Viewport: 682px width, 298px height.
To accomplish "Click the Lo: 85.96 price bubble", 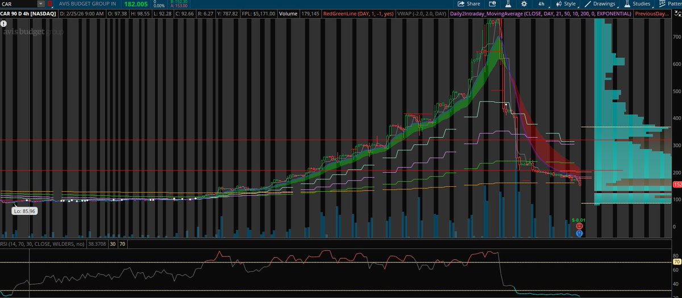I will coord(24,211).
